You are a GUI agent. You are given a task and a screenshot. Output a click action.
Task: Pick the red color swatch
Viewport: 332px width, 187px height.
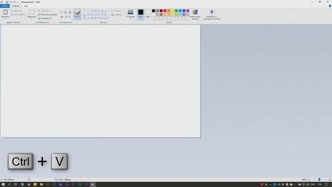pyautogui.click(x=165, y=11)
